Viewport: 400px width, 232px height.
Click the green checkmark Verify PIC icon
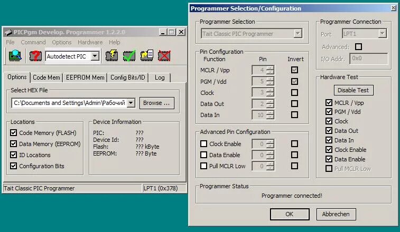tap(129, 55)
